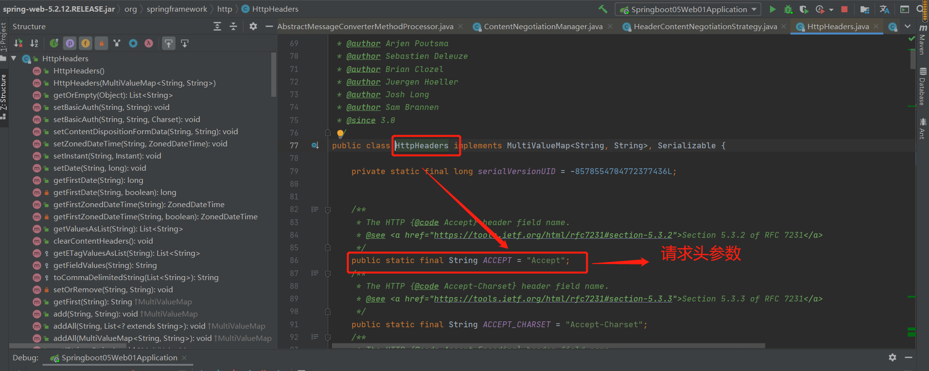Screen dimensions: 929x371
Task: Open RFC 7231 section-5.3.3 link
Action: [x=553, y=299]
